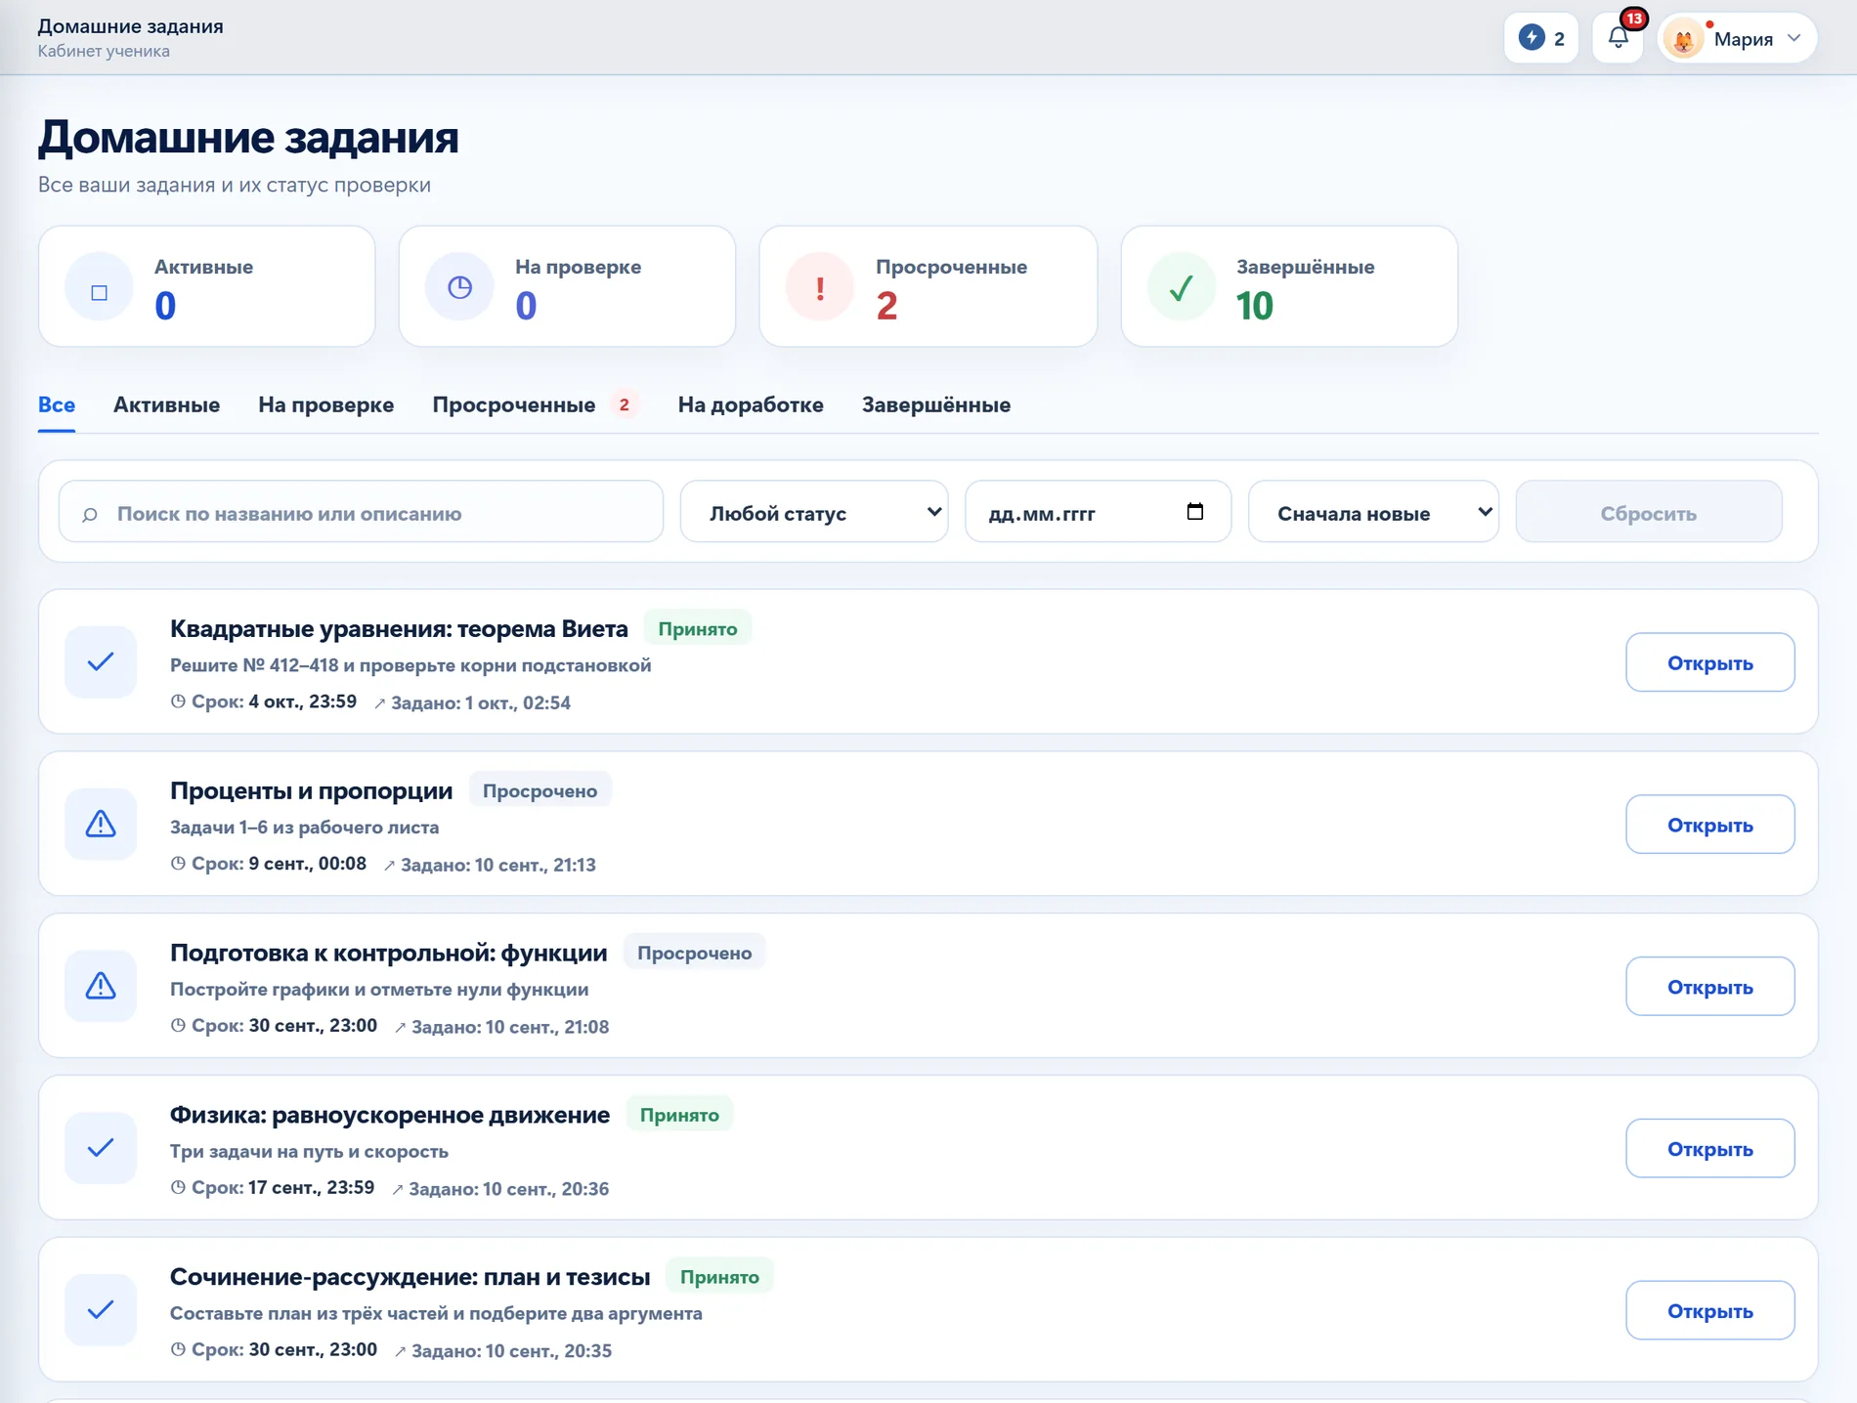This screenshot has height=1403, width=1857.
Task: Click the Завершённые summary count 10
Action: [1254, 306]
